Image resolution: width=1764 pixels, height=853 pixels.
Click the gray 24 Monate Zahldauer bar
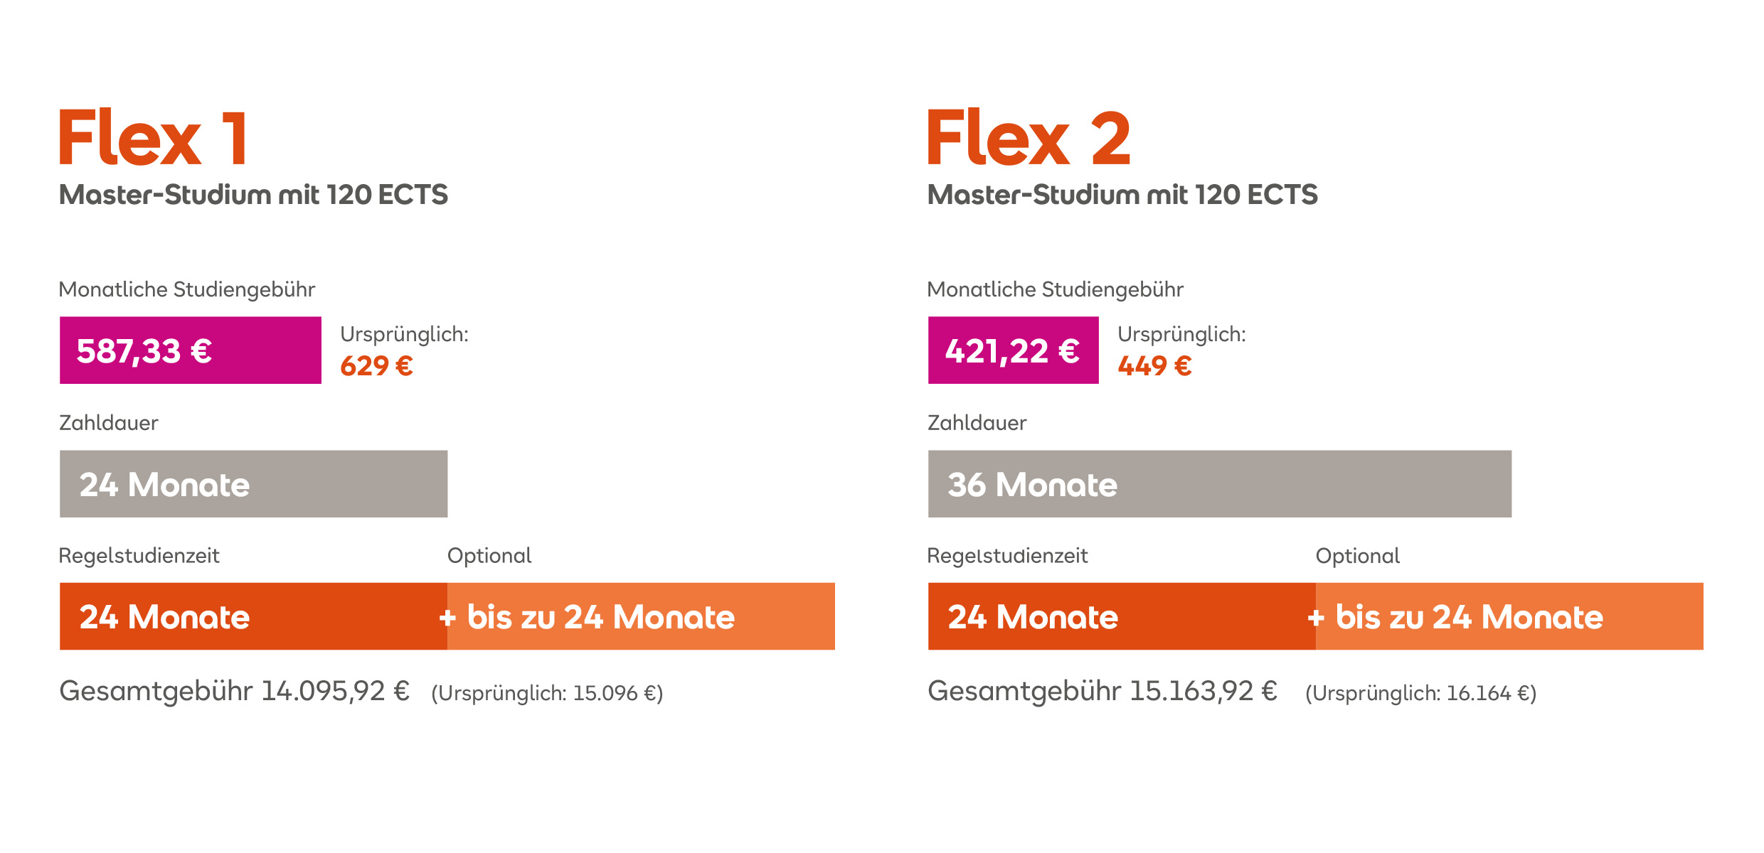[x=254, y=484]
